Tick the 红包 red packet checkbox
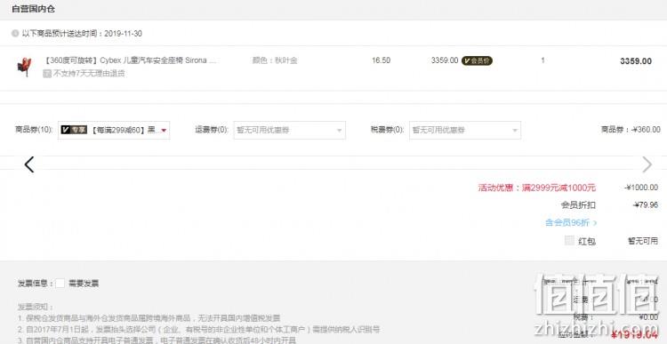This screenshot has width=667, height=344. click(x=569, y=241)
